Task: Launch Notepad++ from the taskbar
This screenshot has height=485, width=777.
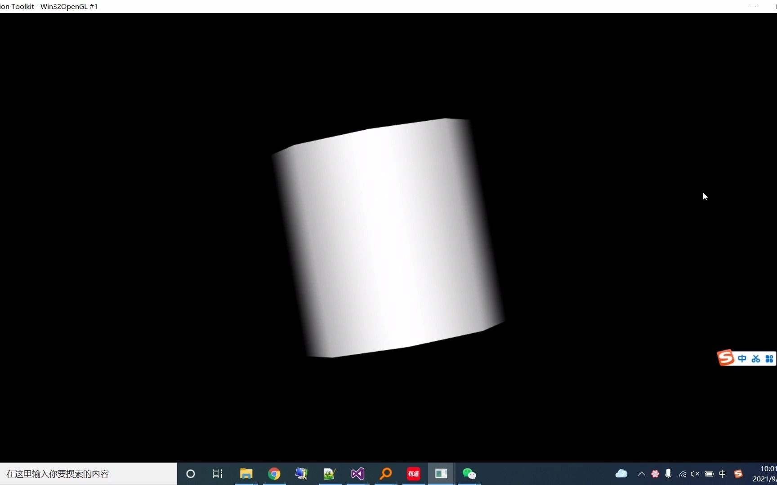Action: (x=329, y=474)
